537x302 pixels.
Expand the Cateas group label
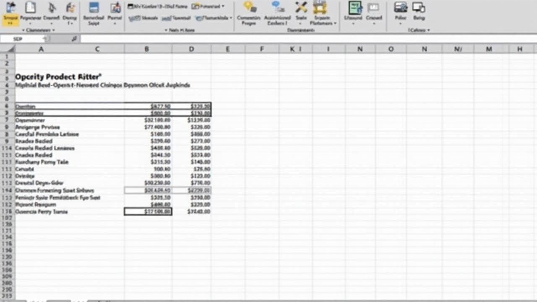point(419,30)
